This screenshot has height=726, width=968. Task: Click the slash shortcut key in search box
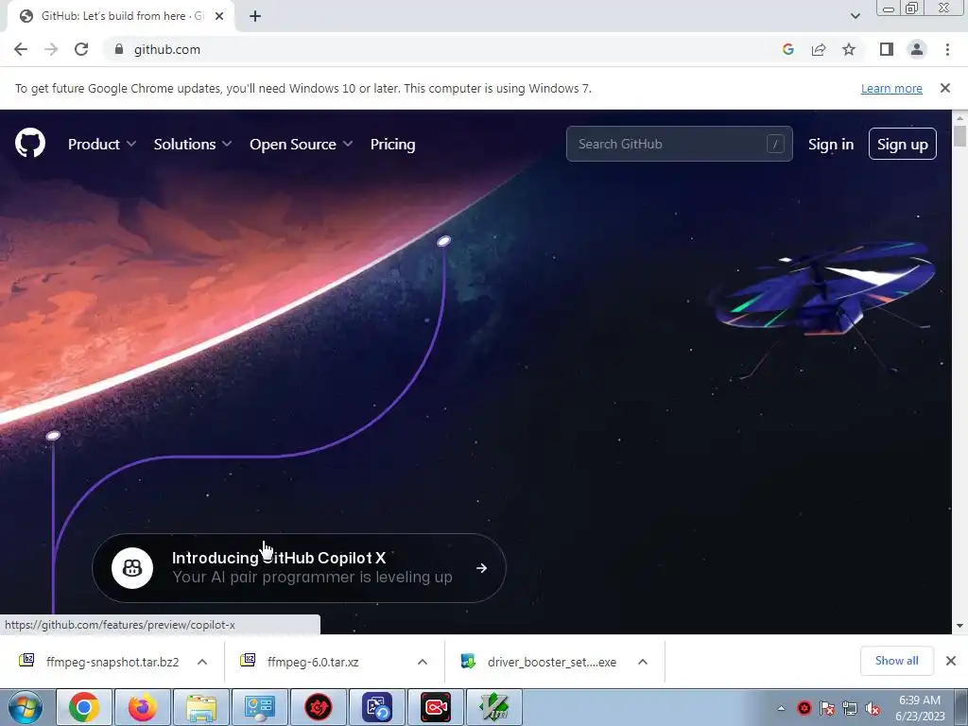775,144
